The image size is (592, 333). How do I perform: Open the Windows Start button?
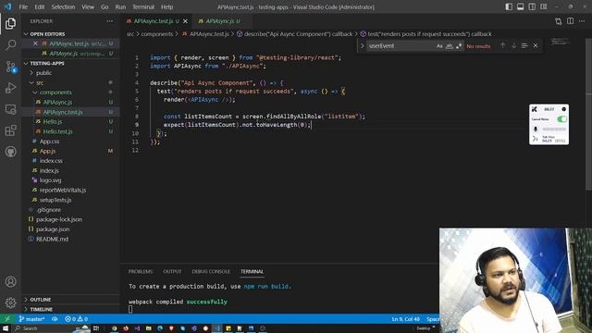(x=6, y=328)
